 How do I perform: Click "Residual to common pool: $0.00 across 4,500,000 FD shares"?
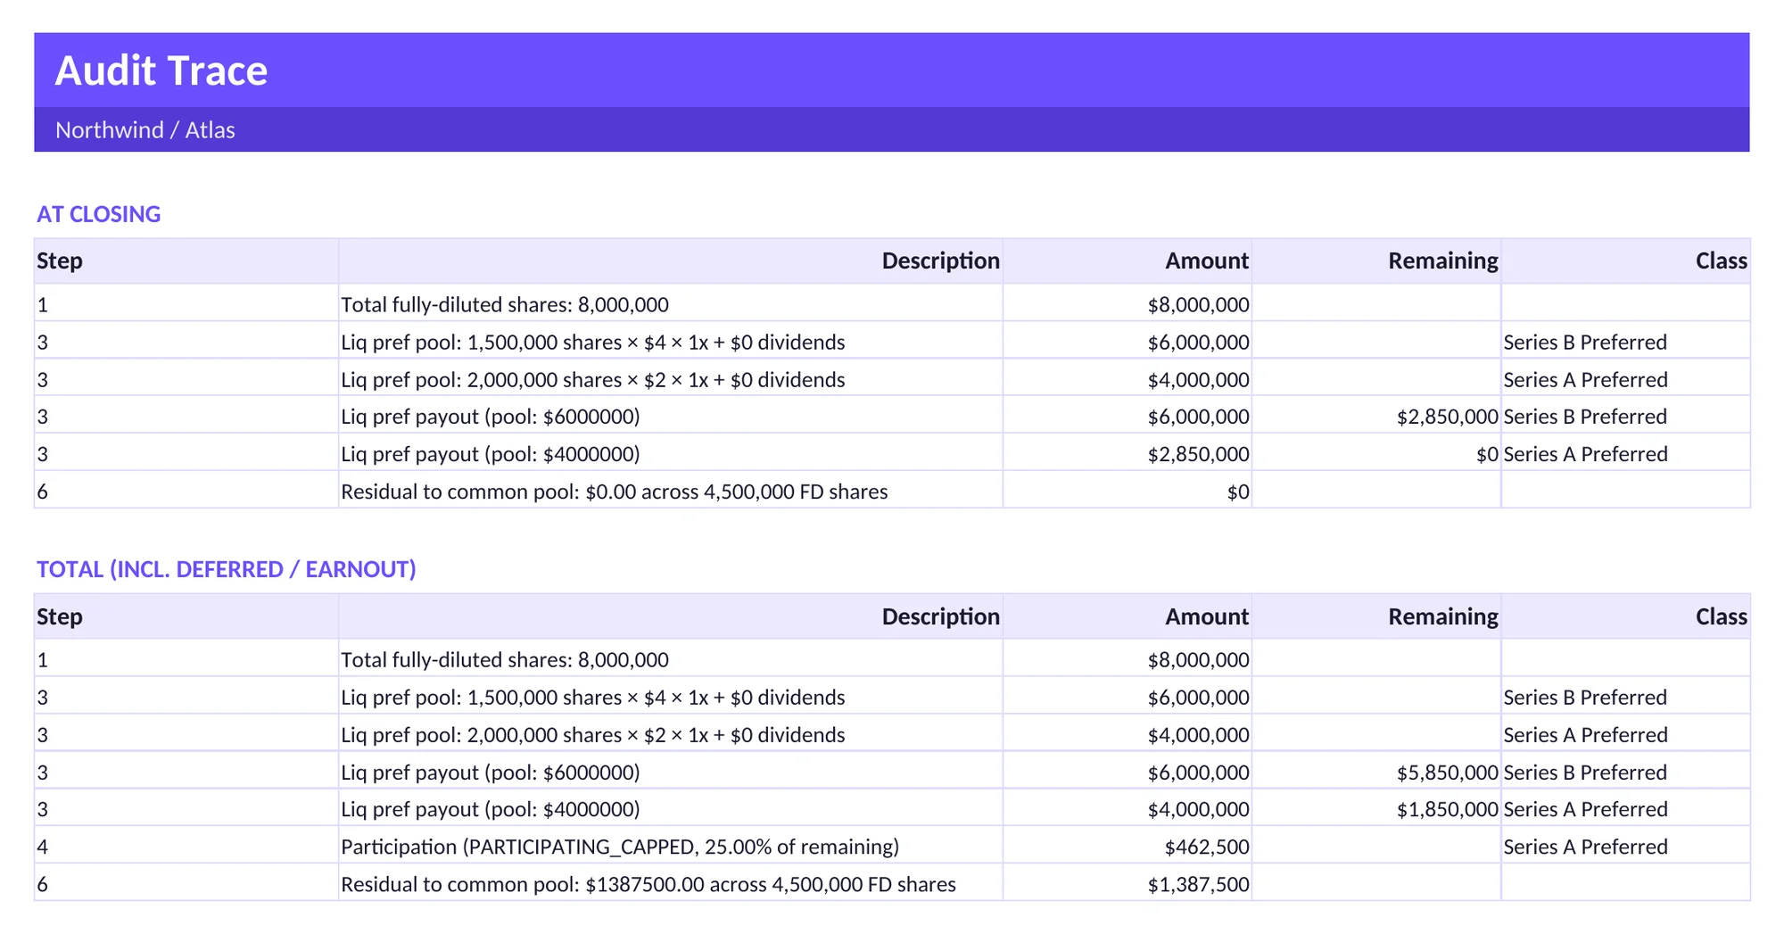pyautogui.click(x=615, y=492)
